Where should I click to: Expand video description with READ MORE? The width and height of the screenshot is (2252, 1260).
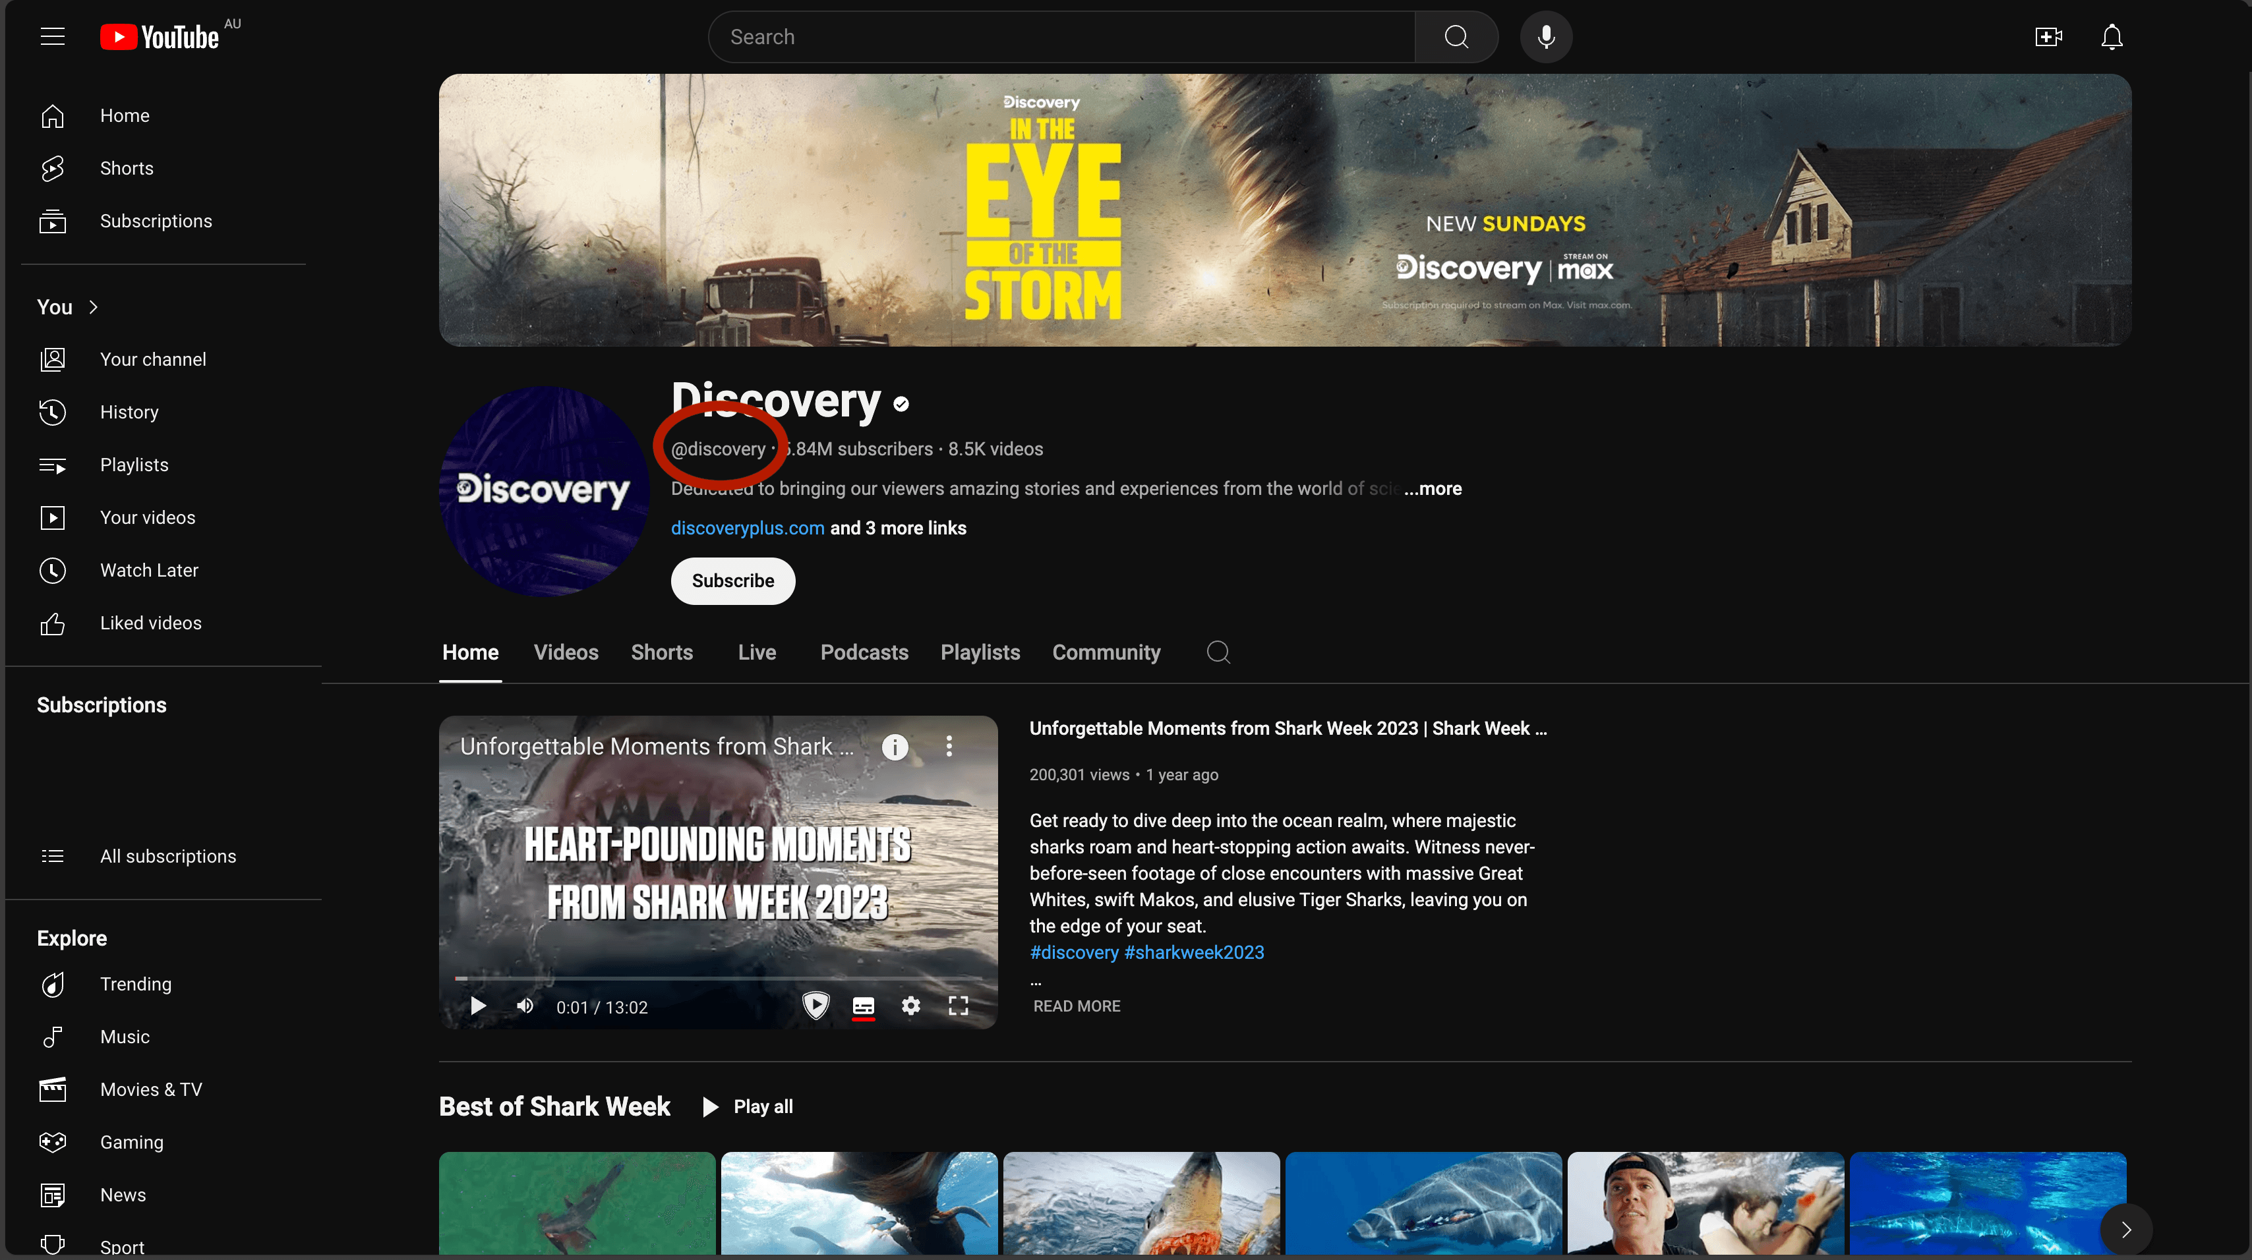(1076, 1006)
